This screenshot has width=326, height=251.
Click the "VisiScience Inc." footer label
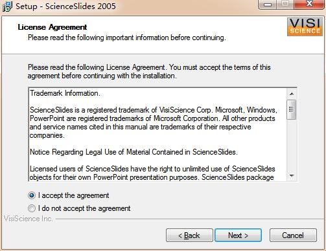pyautogui.click(x=29, y=219)
